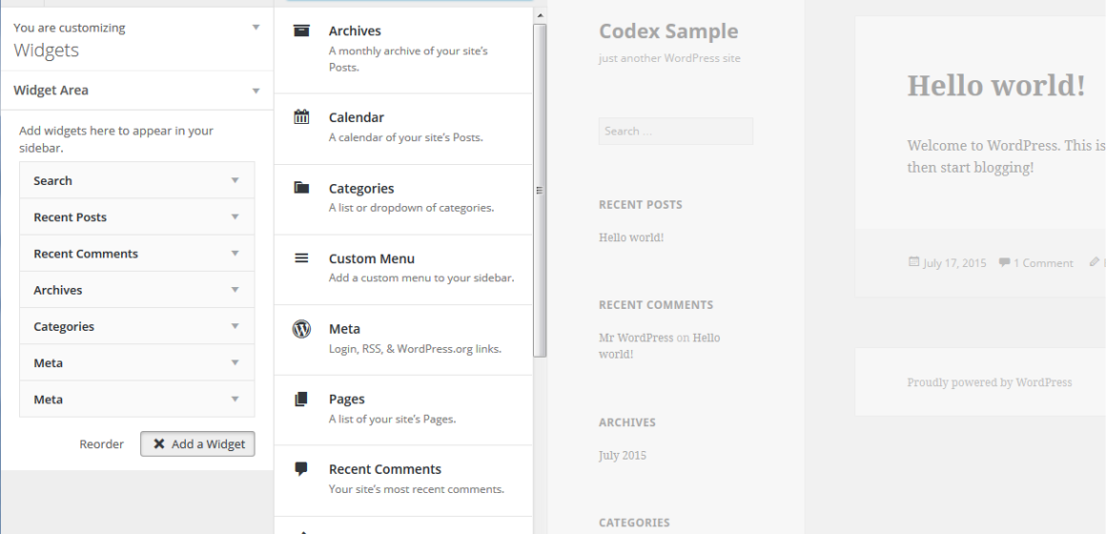Viewport: 1106px width, 534px height.
Task: Click the Reorder link
Action: [102, 444]
